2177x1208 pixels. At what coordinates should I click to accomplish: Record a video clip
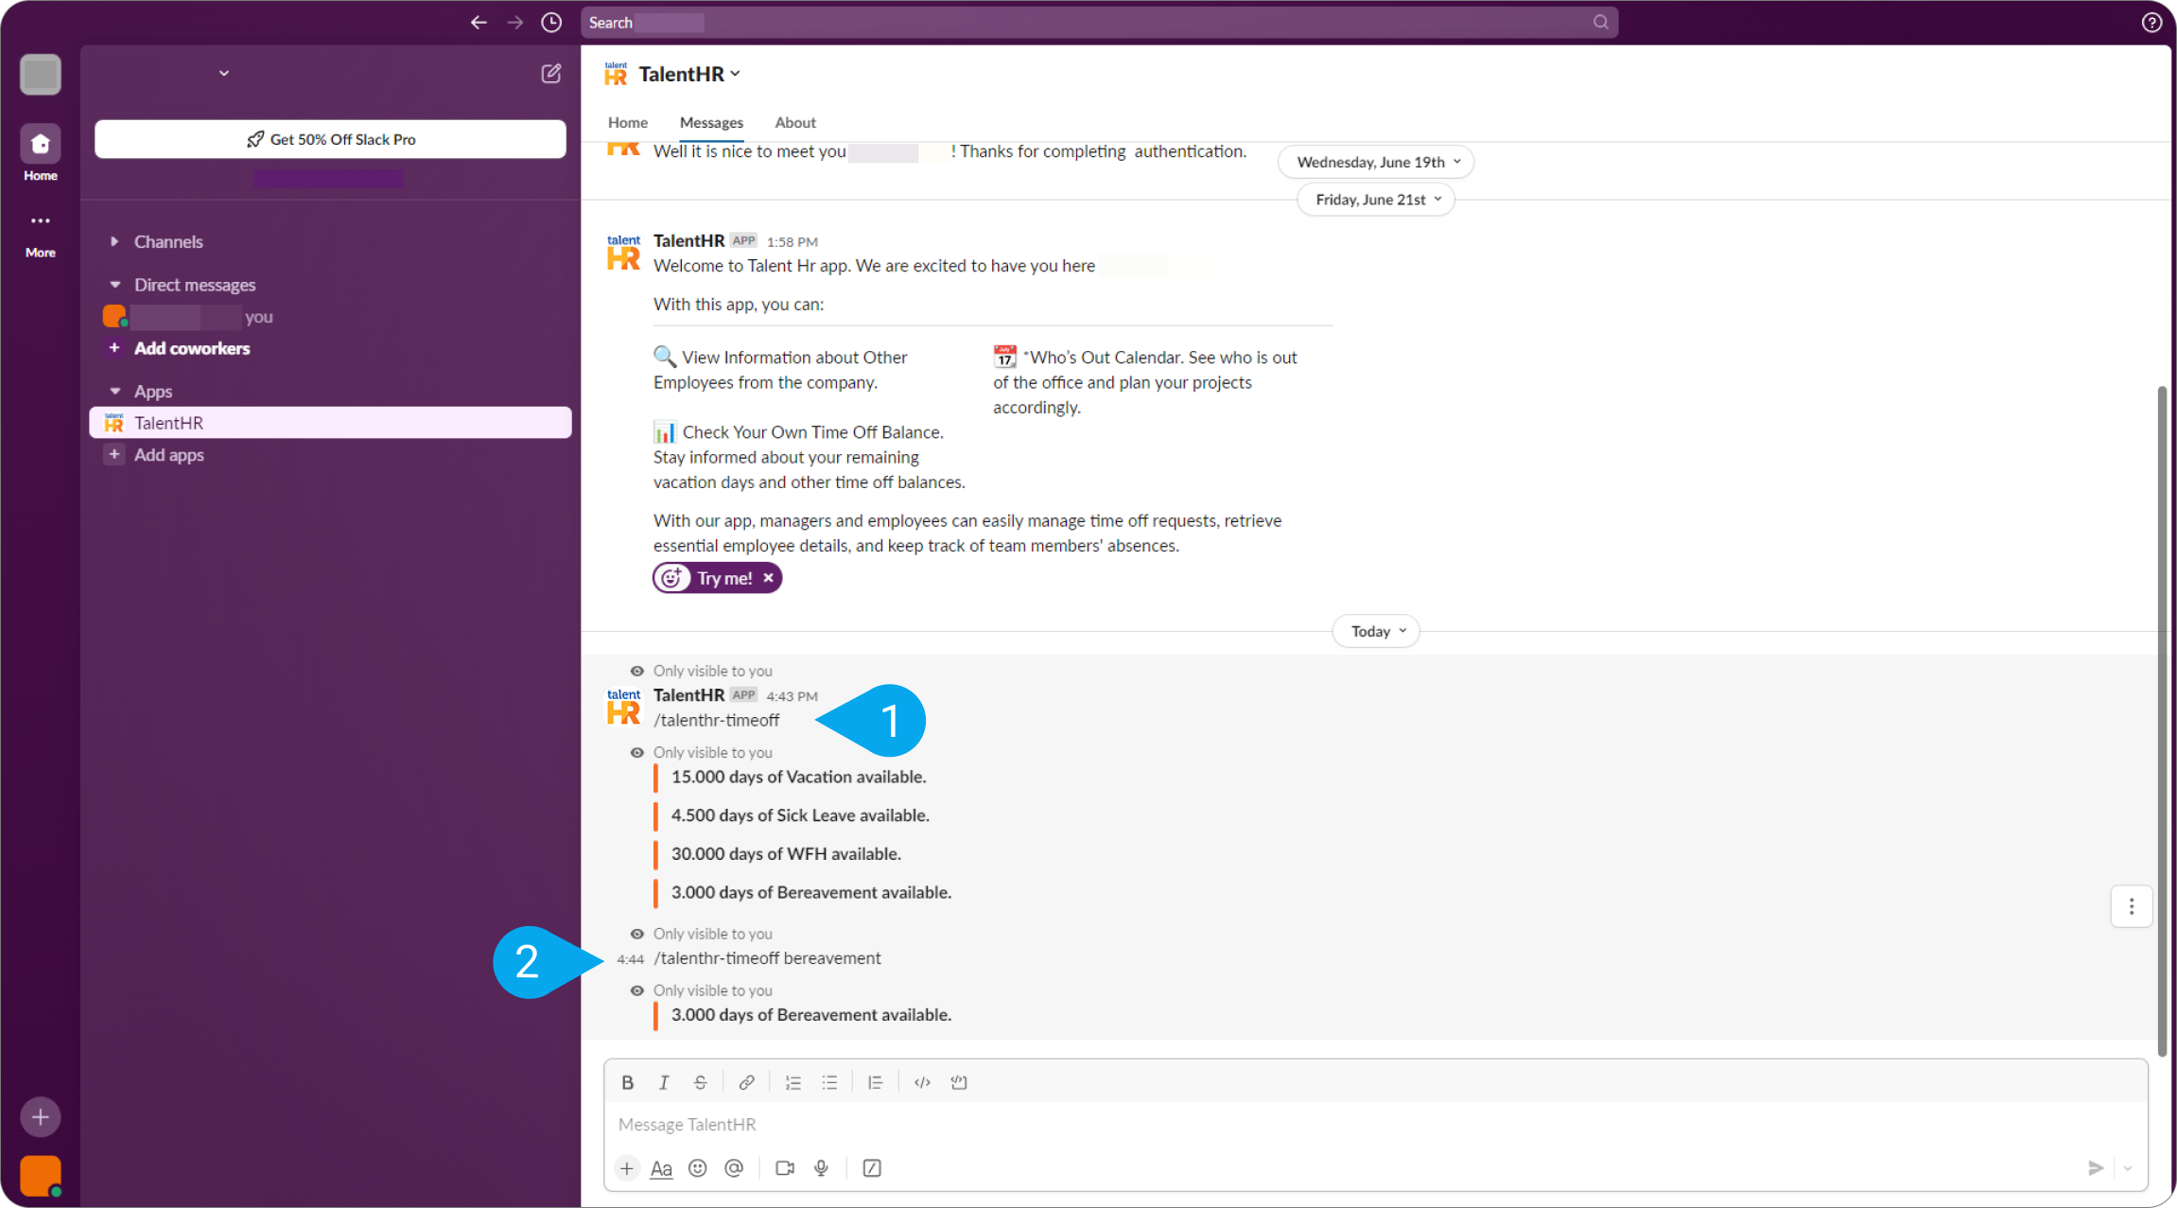[785, 1168]
